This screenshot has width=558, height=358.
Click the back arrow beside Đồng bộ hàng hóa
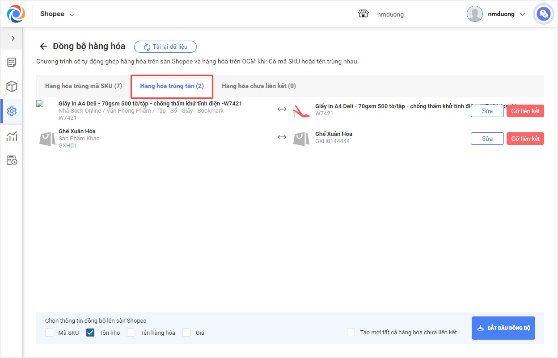[43, 46]
